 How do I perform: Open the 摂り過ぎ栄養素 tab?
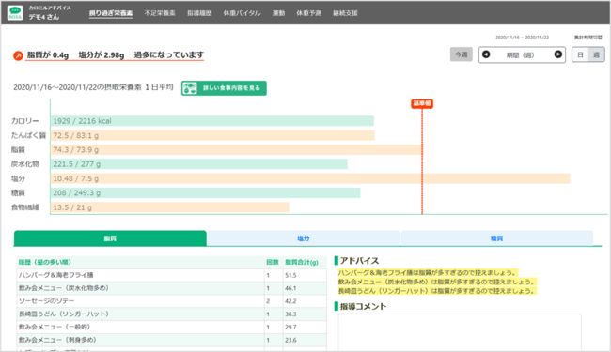tap(111, 13)
